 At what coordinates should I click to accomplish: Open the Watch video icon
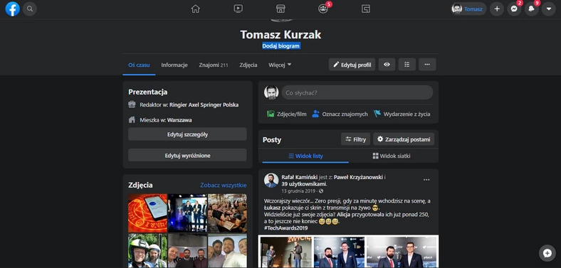[x=238, y=9]
